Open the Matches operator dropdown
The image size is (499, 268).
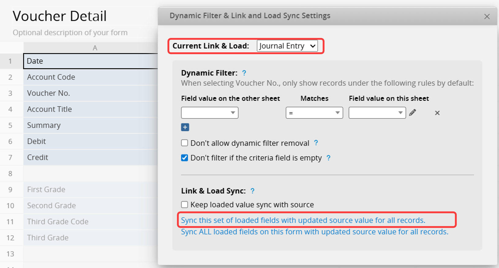[x=314, y=113]
